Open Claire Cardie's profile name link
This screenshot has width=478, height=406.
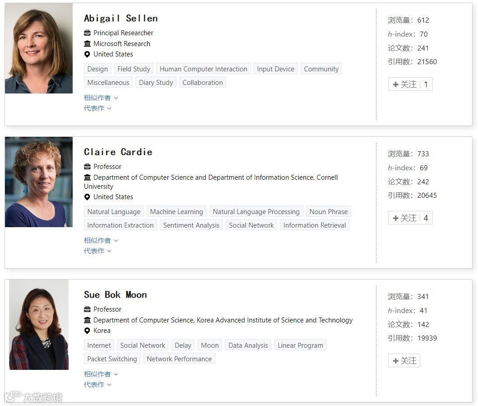[118, 152]
